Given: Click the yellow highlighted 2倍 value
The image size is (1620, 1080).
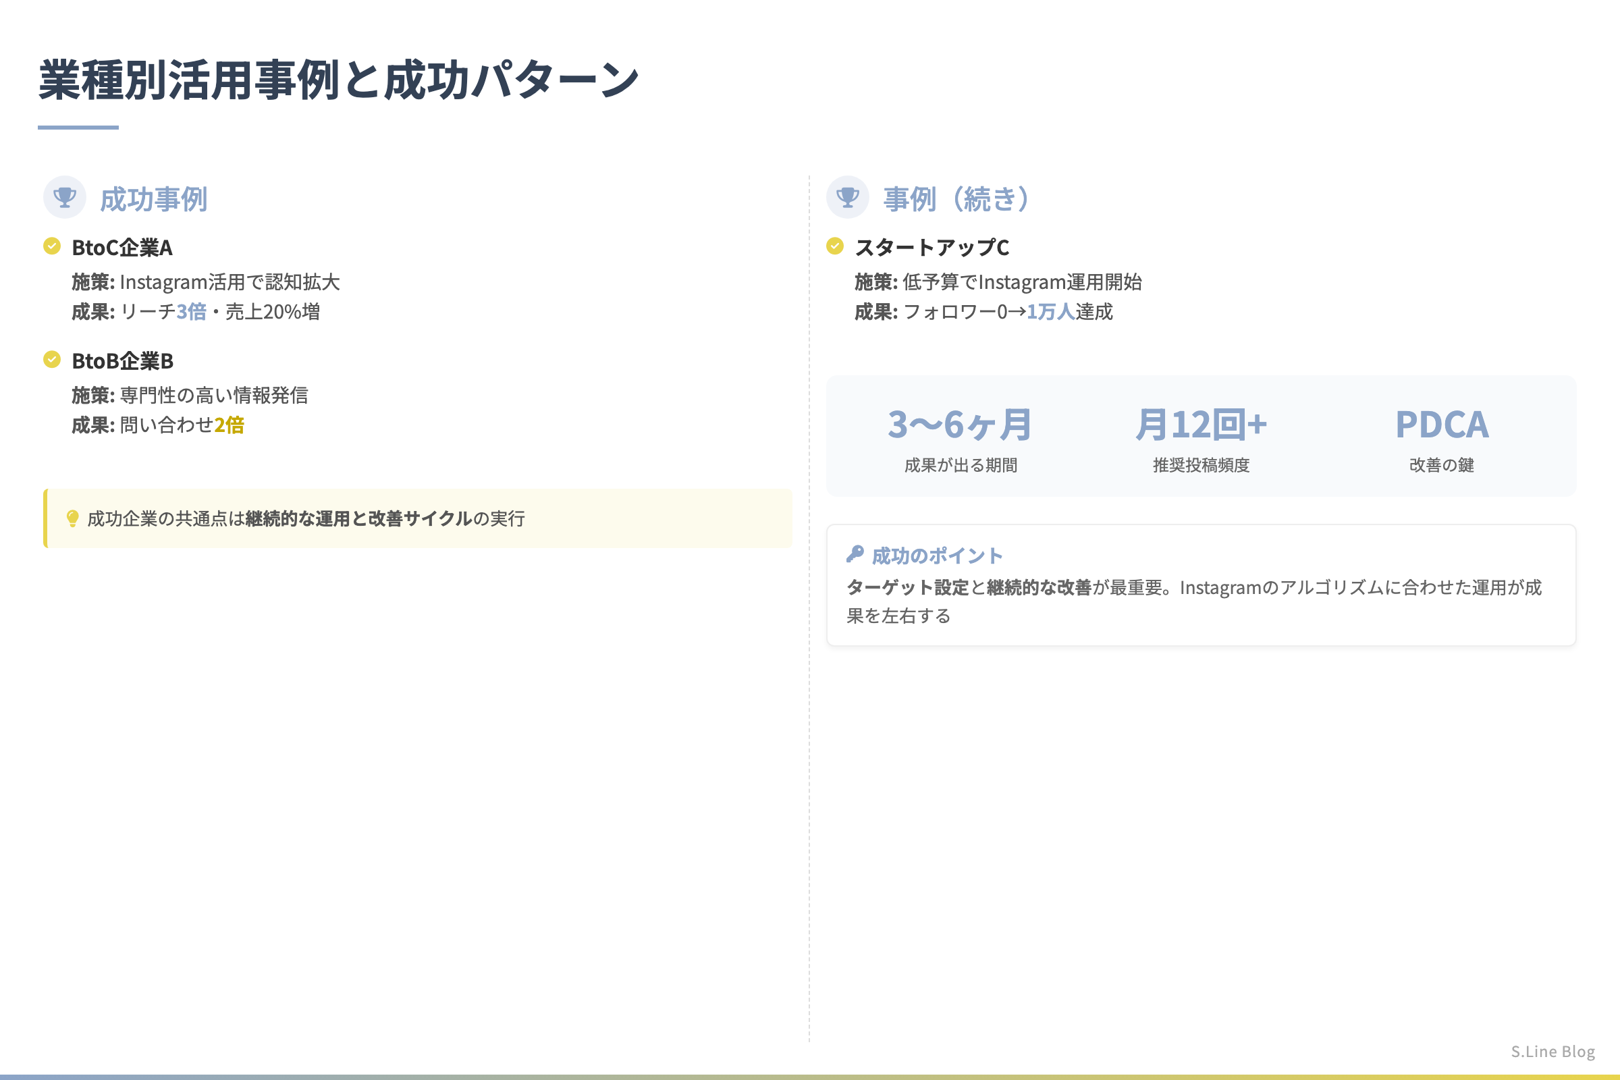Looking at the screenshot, I should (x=230, y=426).
